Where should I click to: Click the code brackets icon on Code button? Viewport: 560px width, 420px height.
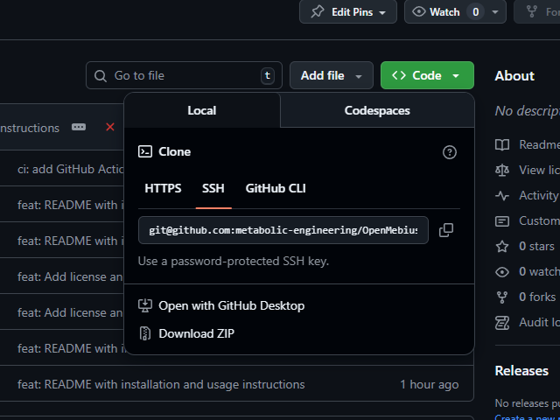click(x=399, y=75)
